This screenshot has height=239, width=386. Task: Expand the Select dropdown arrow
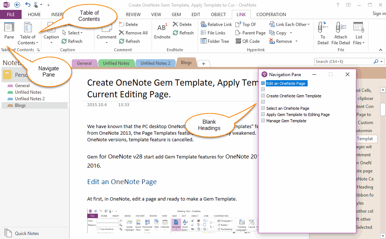(81, 33)
